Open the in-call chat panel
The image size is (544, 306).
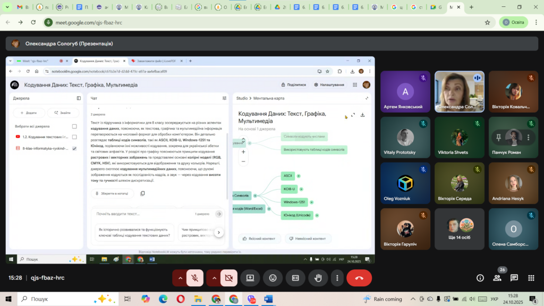(x=514, y=278)
